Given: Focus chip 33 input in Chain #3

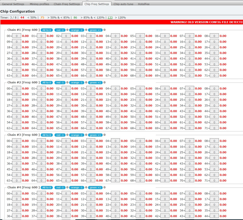Looking at the screenshot, I should coord(165,158).
